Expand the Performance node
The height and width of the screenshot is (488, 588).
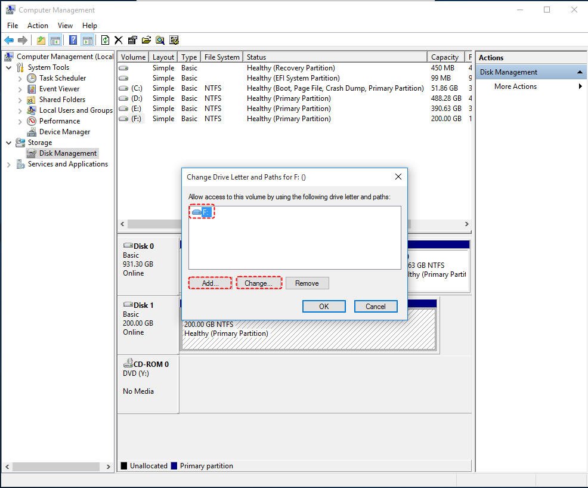click(x=20, y=122)
